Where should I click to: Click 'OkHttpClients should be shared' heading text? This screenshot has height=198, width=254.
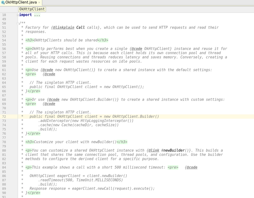pos(66,40)
